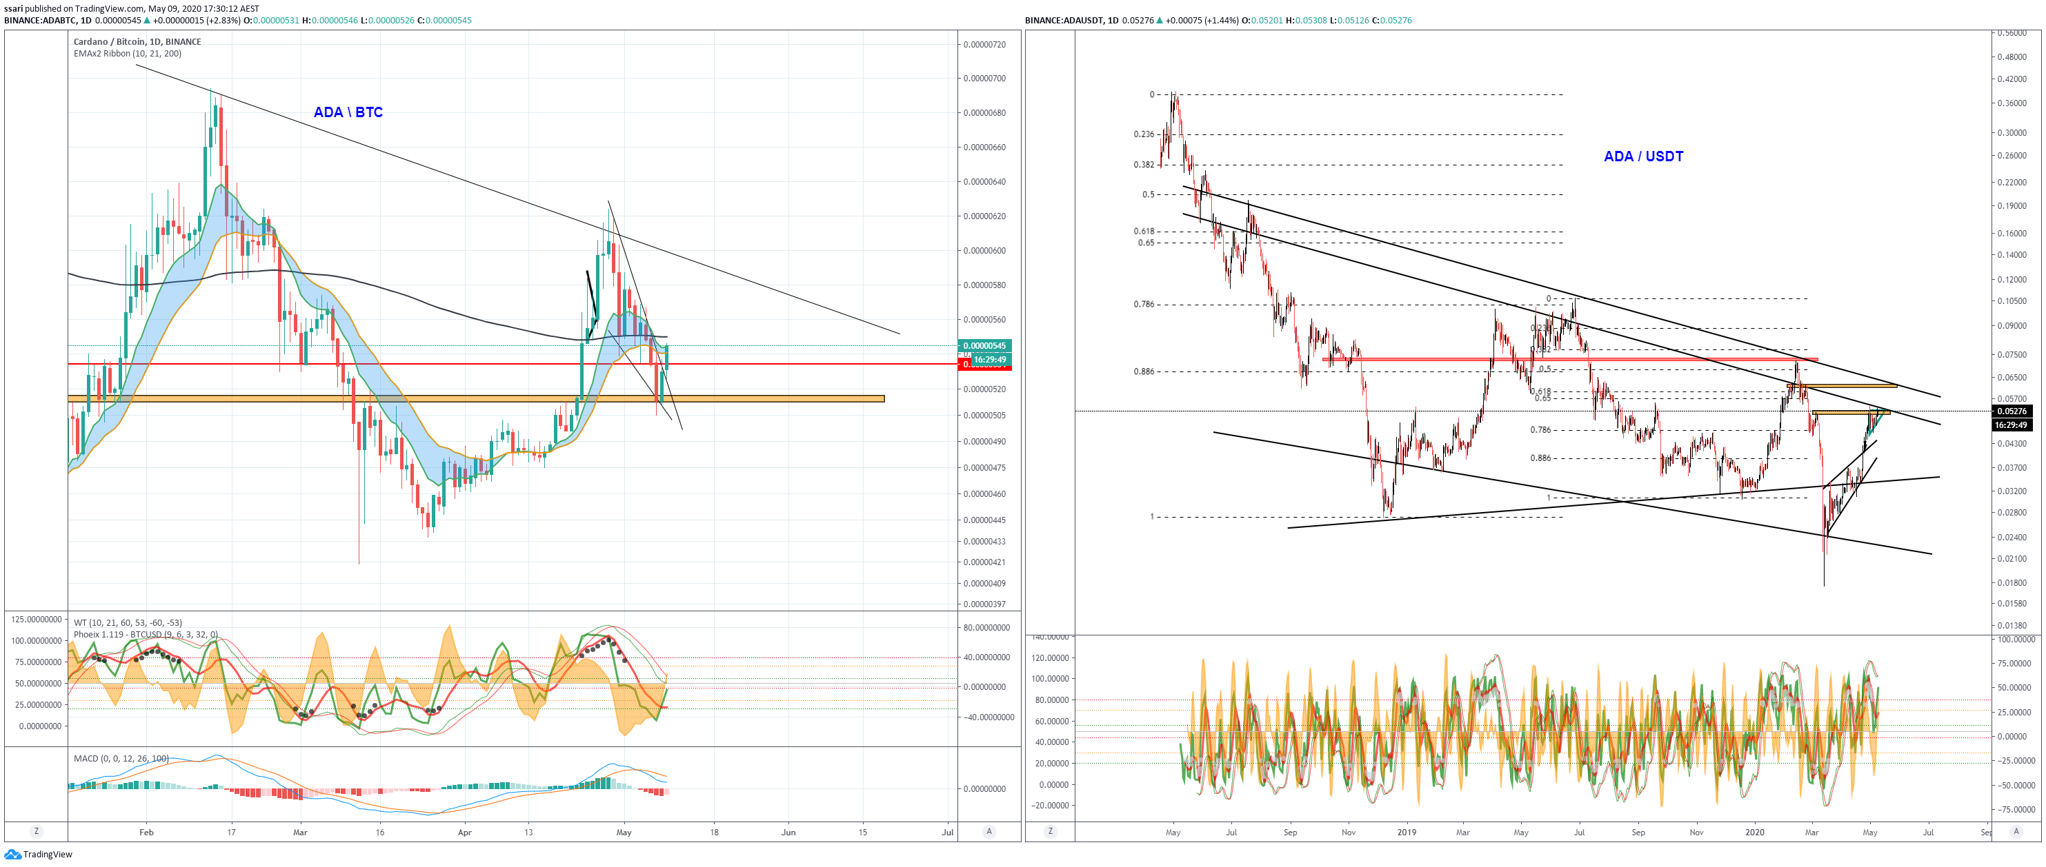Click the '2020' label on ADAUSDT time axis

point(1754,832)
